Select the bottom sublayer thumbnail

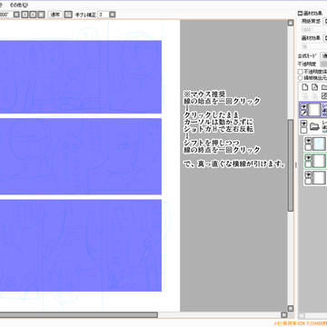coord(319,178)
